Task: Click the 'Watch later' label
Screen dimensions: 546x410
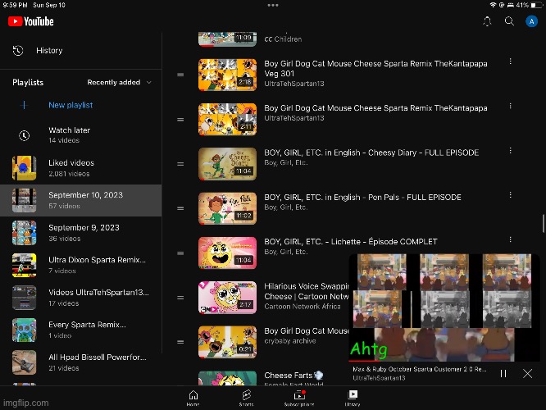Action: [x=70, y=130]
